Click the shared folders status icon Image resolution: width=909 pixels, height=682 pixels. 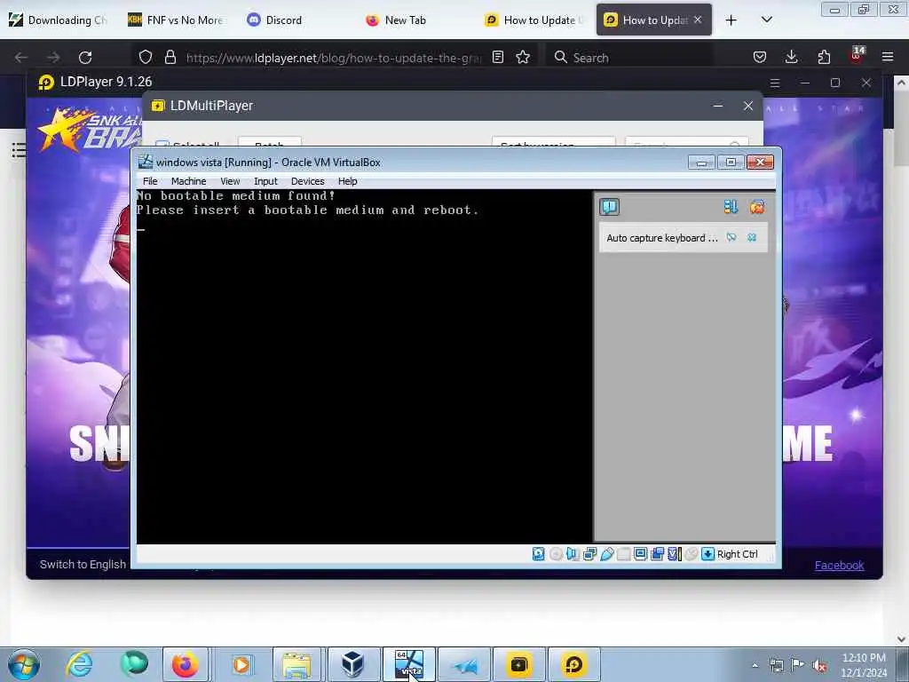pos(623,554)
